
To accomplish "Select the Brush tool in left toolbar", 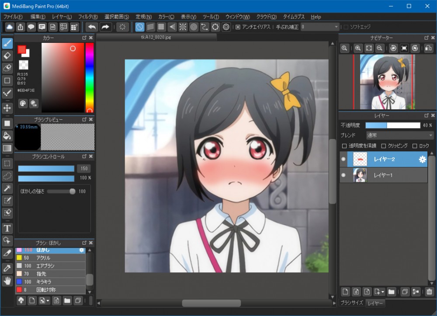I will click(7, 43).
